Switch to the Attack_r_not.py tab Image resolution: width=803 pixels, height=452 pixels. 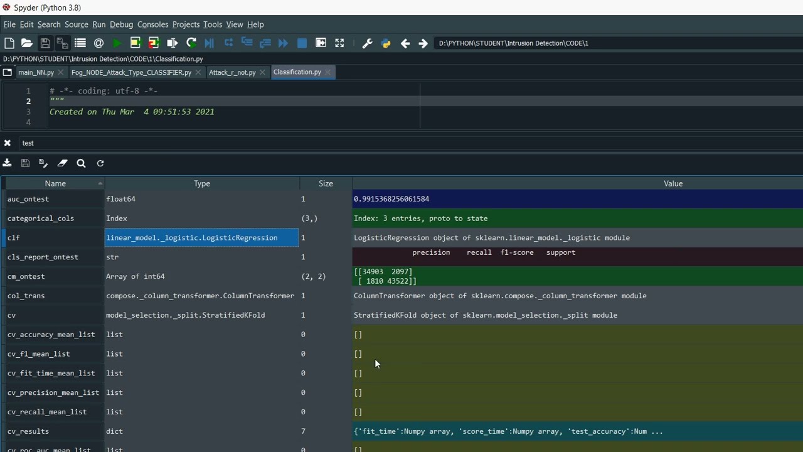(231, 72)
